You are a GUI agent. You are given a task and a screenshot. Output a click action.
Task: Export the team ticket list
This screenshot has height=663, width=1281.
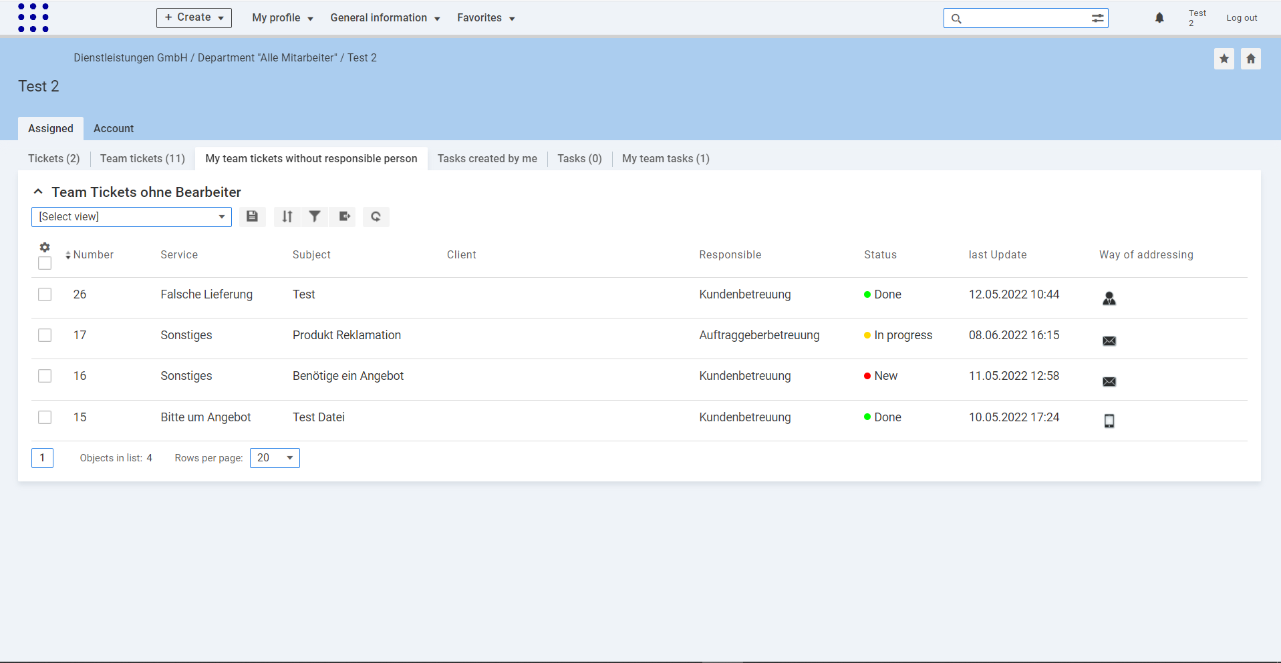click(x=343, y=216)
